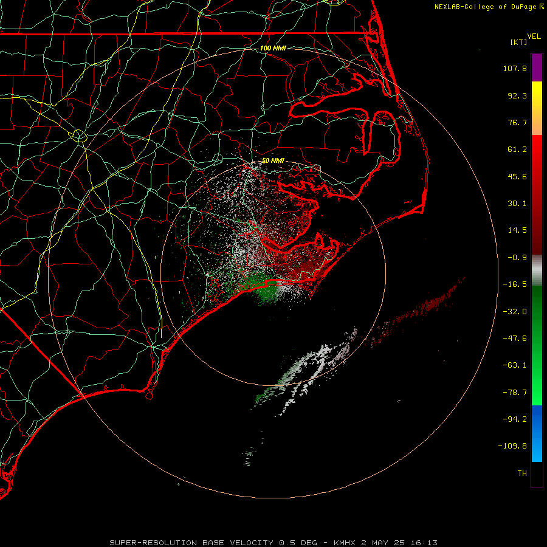
Task: Click the SUPER-RESOLUTION BASE VELOCITY caption text
Action: coord(191,543)
